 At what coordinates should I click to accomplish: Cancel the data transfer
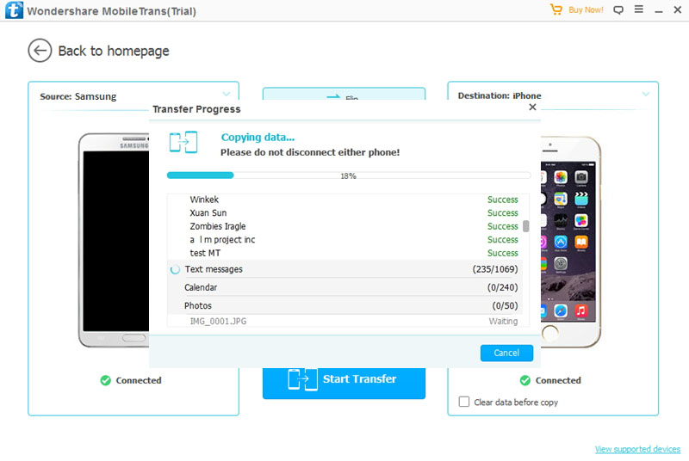[x=506, y=353]
